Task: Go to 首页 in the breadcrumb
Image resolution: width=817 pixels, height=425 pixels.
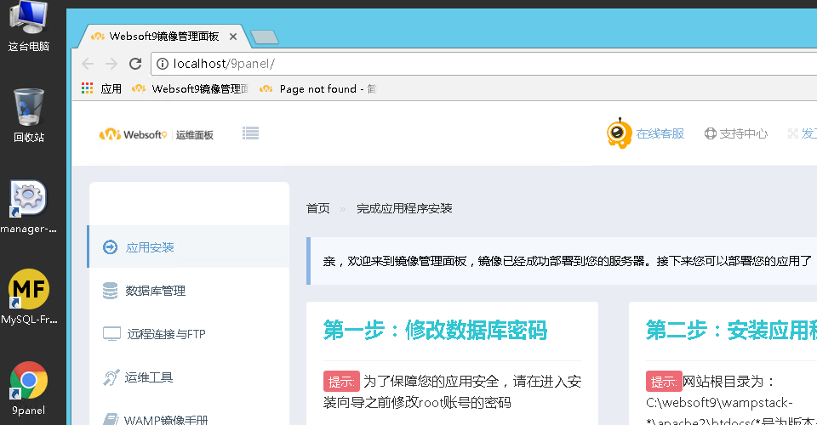Action: click(317, 208)
